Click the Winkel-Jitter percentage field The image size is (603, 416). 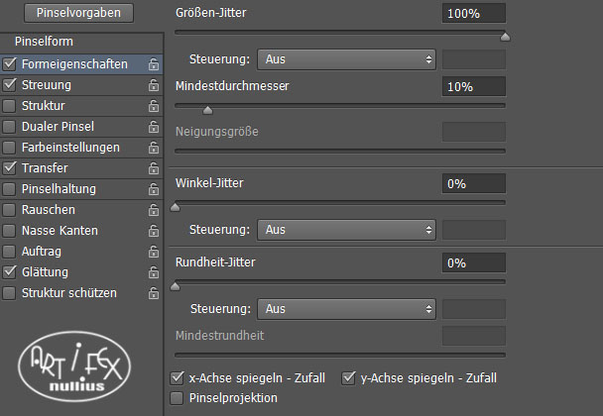pyautogui.click(x=474, y=183)
